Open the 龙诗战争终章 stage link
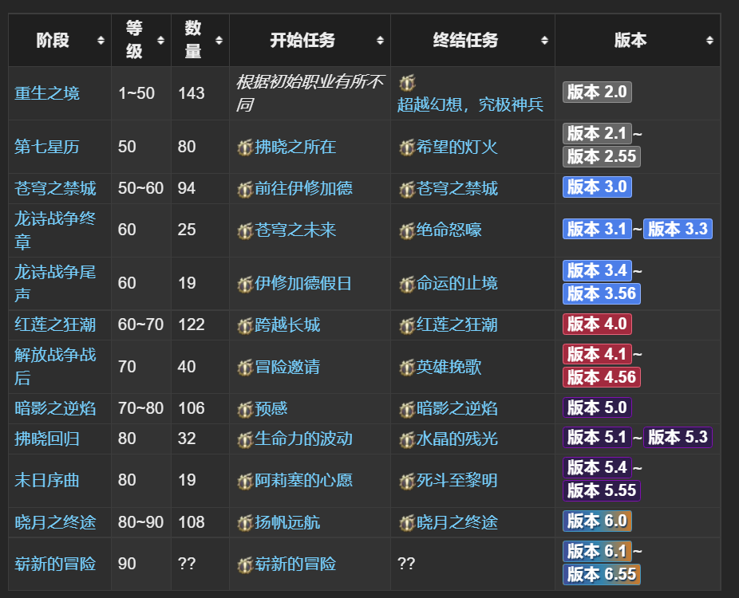 [x=55, y=230]
